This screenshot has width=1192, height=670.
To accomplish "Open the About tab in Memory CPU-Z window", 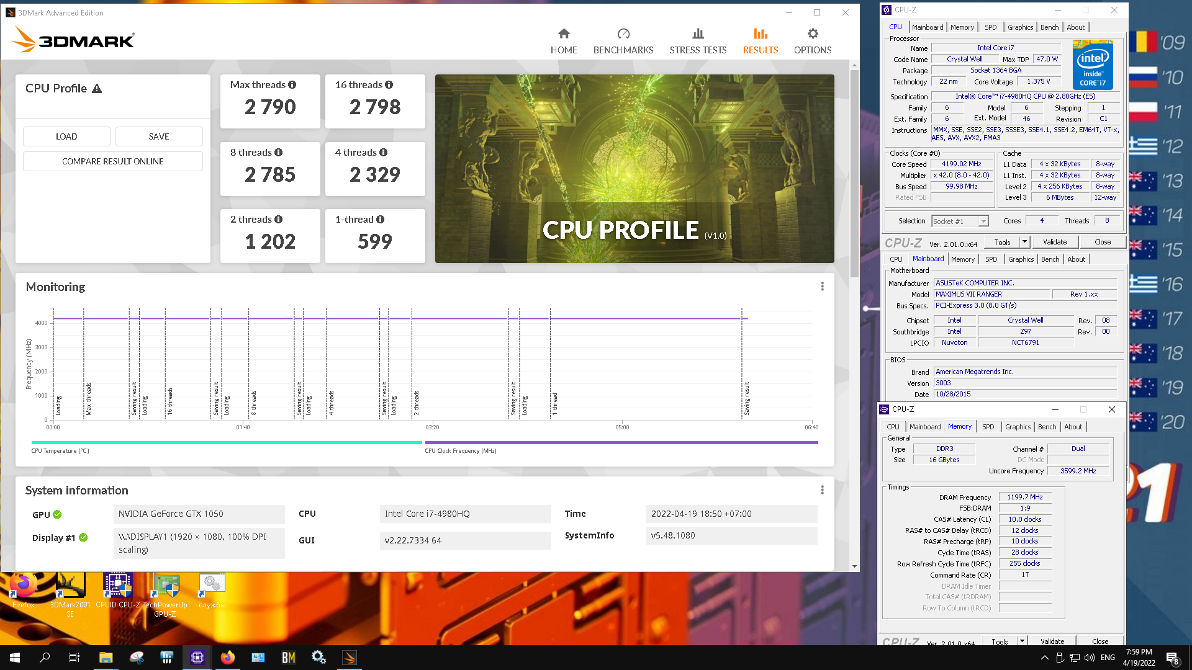I will coord(1073,427).
